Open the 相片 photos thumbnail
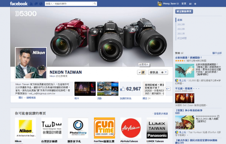226x144 pixels. 85,89
